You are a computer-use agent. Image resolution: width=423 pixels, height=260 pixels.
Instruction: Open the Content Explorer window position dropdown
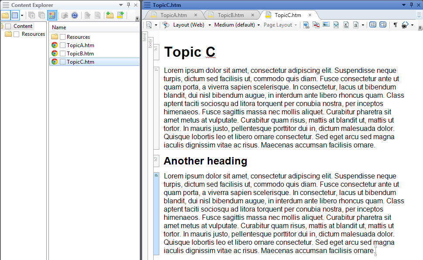pos(120,5)
